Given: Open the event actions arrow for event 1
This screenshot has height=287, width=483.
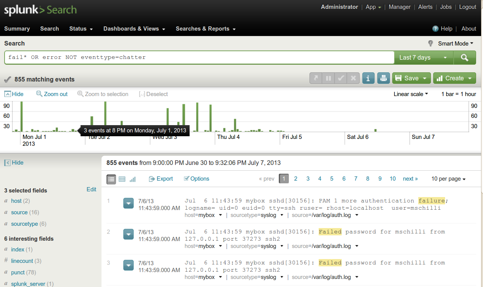Looking at the screenshot, I should click(128, 203).
